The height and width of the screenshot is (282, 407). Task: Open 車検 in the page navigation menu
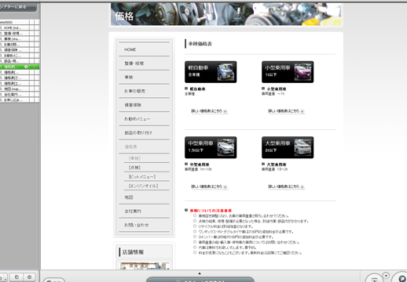click(x=144, y=78)
